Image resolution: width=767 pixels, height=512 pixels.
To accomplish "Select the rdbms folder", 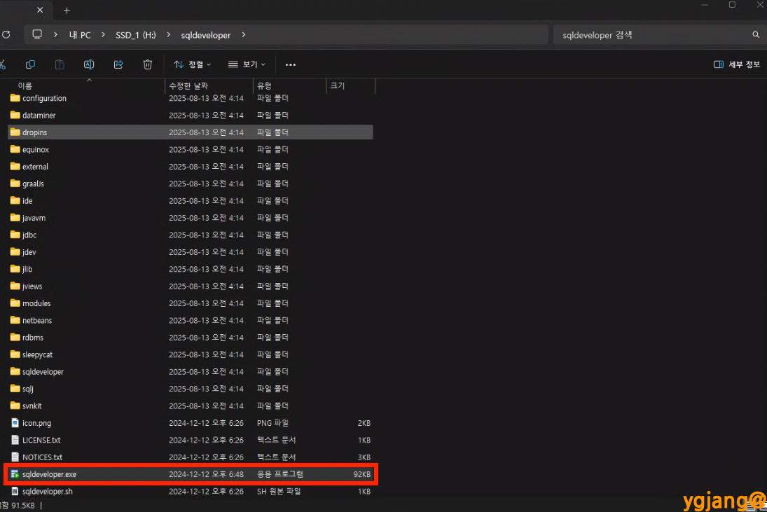I will pyautogui.click(x=191, y=338).
